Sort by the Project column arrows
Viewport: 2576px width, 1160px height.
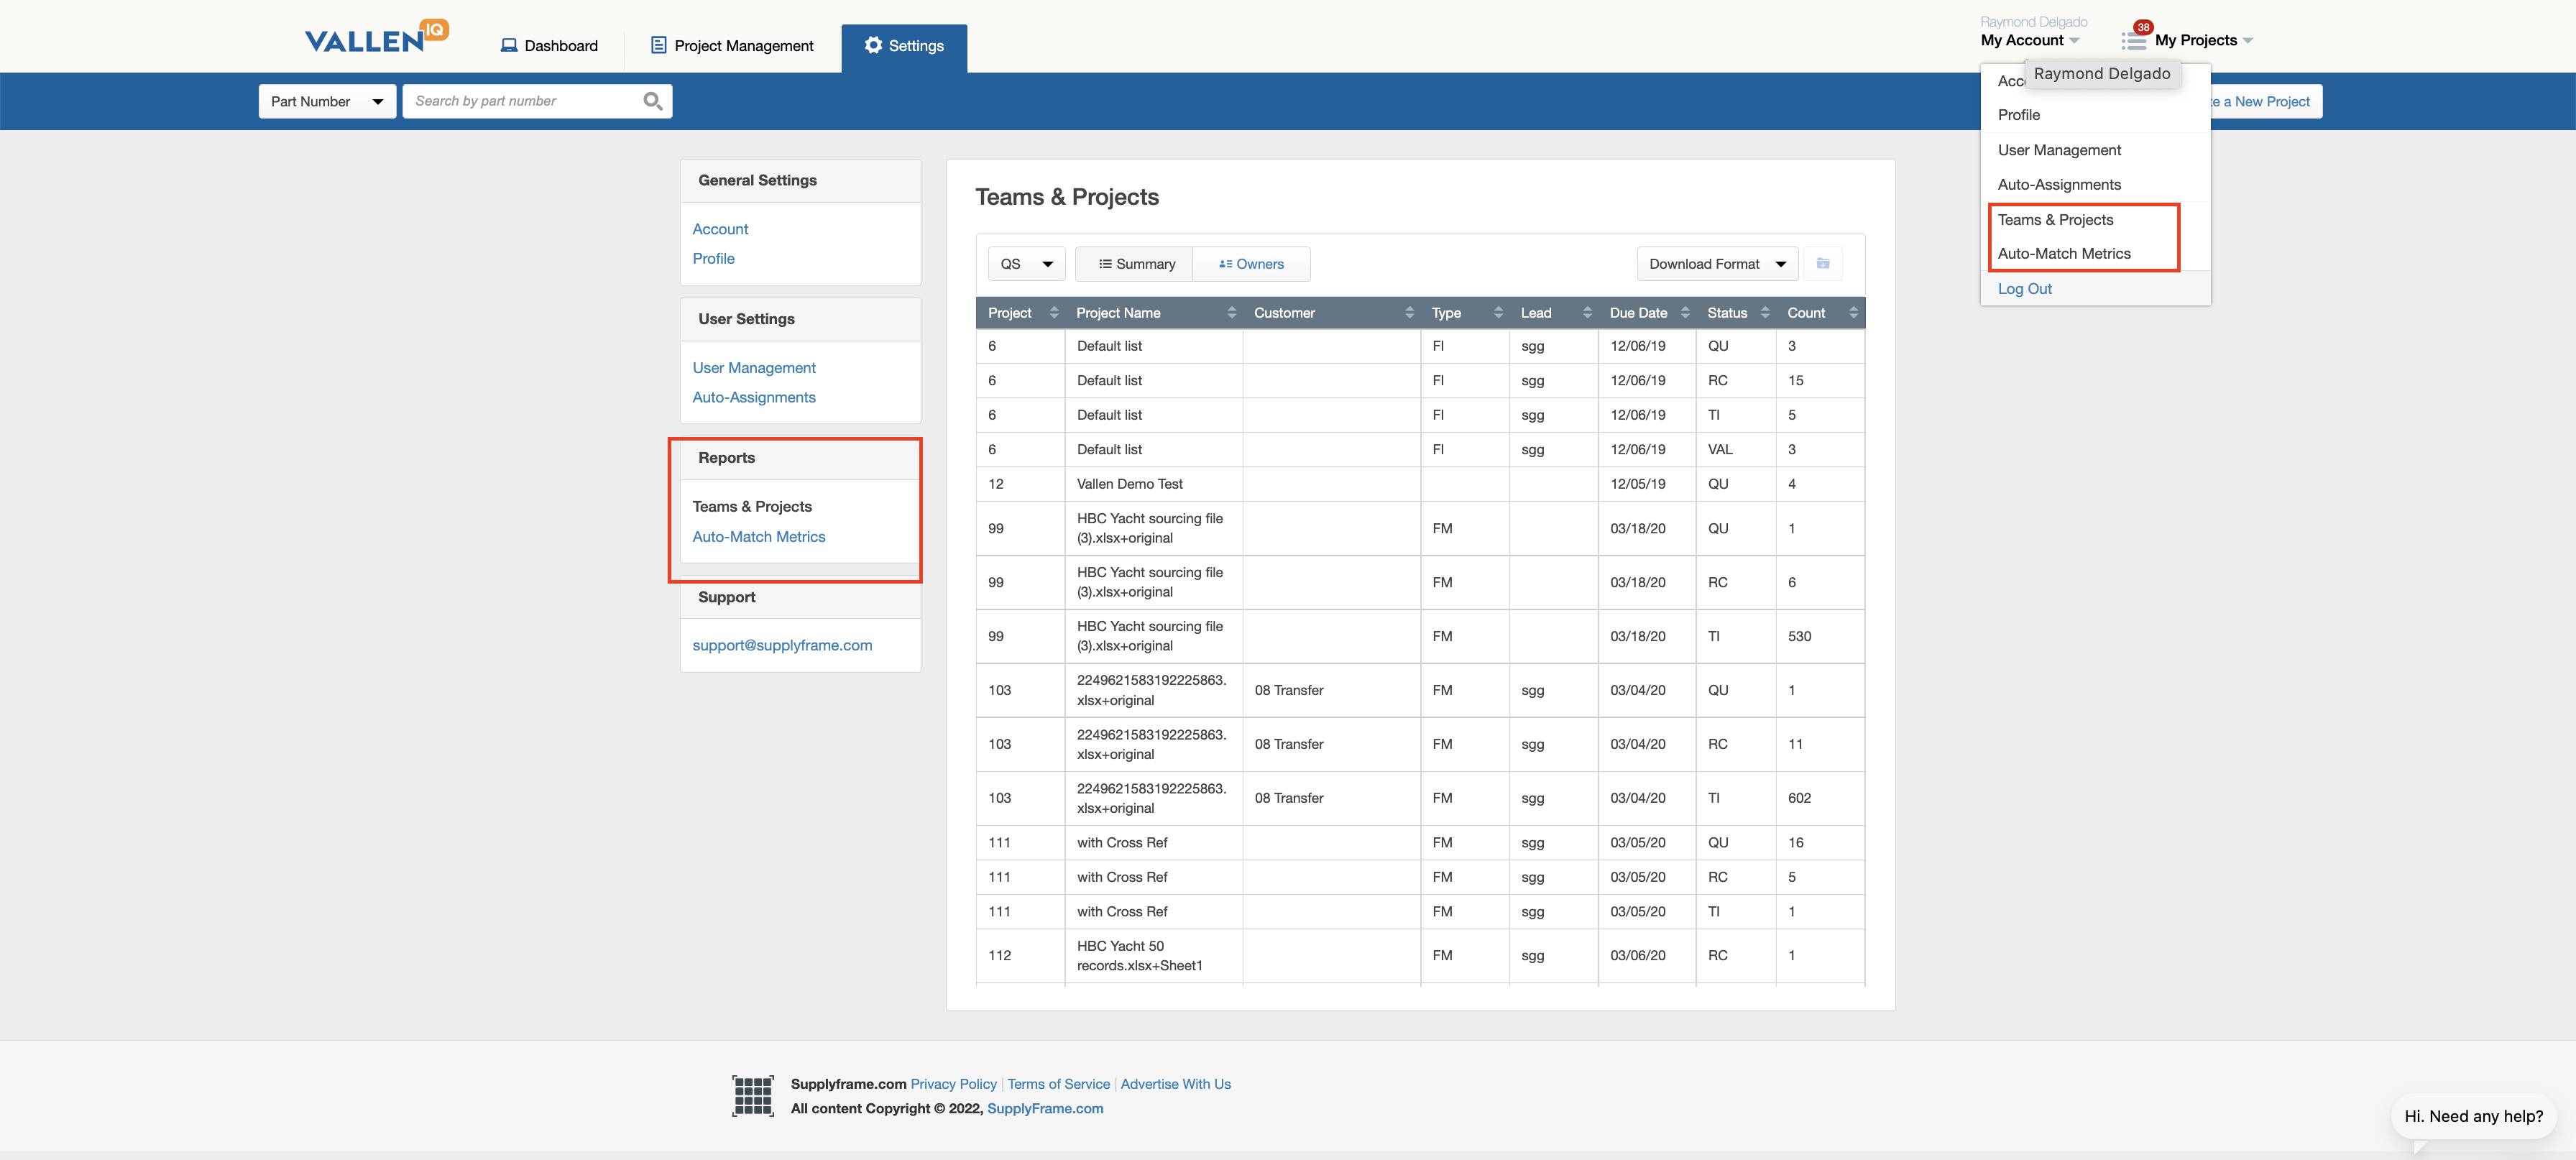(1054, 313)
